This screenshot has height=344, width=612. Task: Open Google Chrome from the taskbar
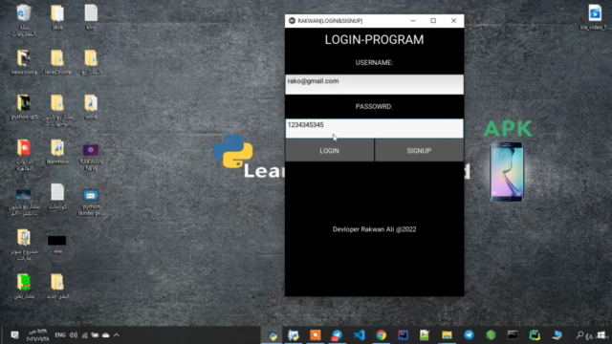(381, 334)
